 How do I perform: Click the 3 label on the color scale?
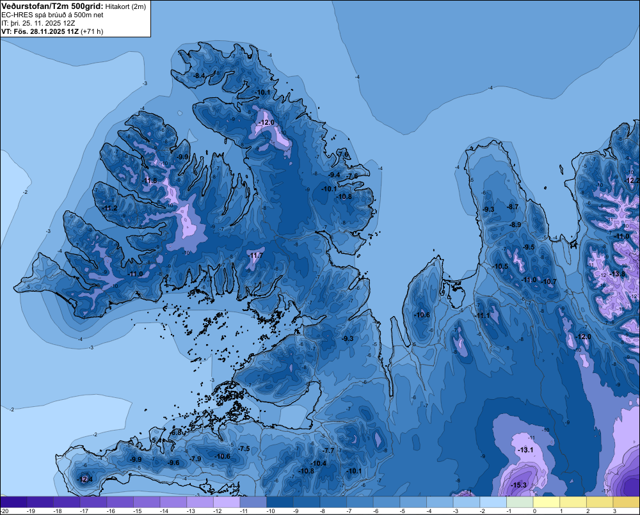614,511
